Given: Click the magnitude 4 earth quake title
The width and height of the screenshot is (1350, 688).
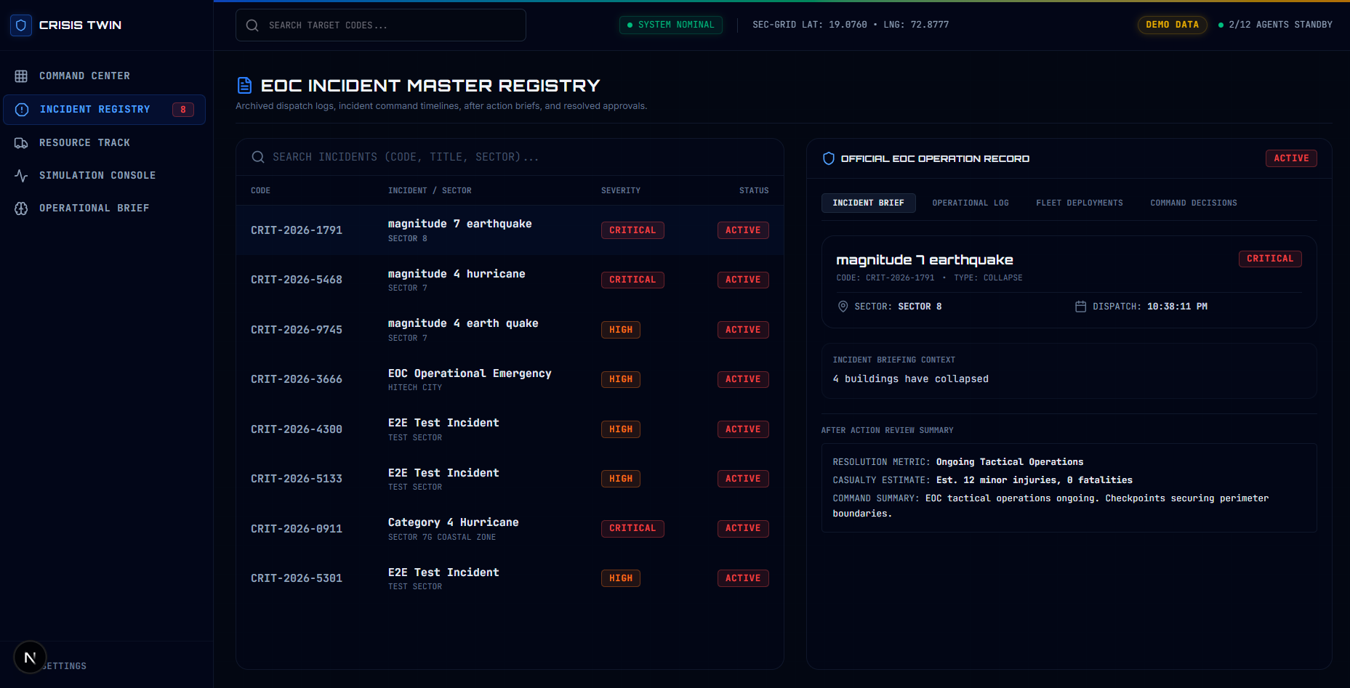Looking at the screenshot, I should click(463, 323).
